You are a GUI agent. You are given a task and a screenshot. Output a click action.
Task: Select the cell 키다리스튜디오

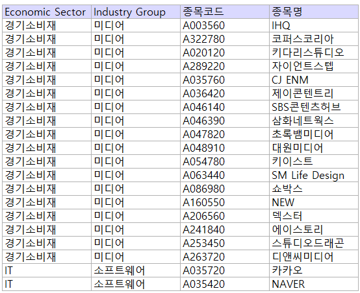(314, 53)
